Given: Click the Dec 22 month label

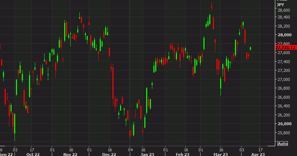Looking at the screenshot, I should (x=109, y=154).
